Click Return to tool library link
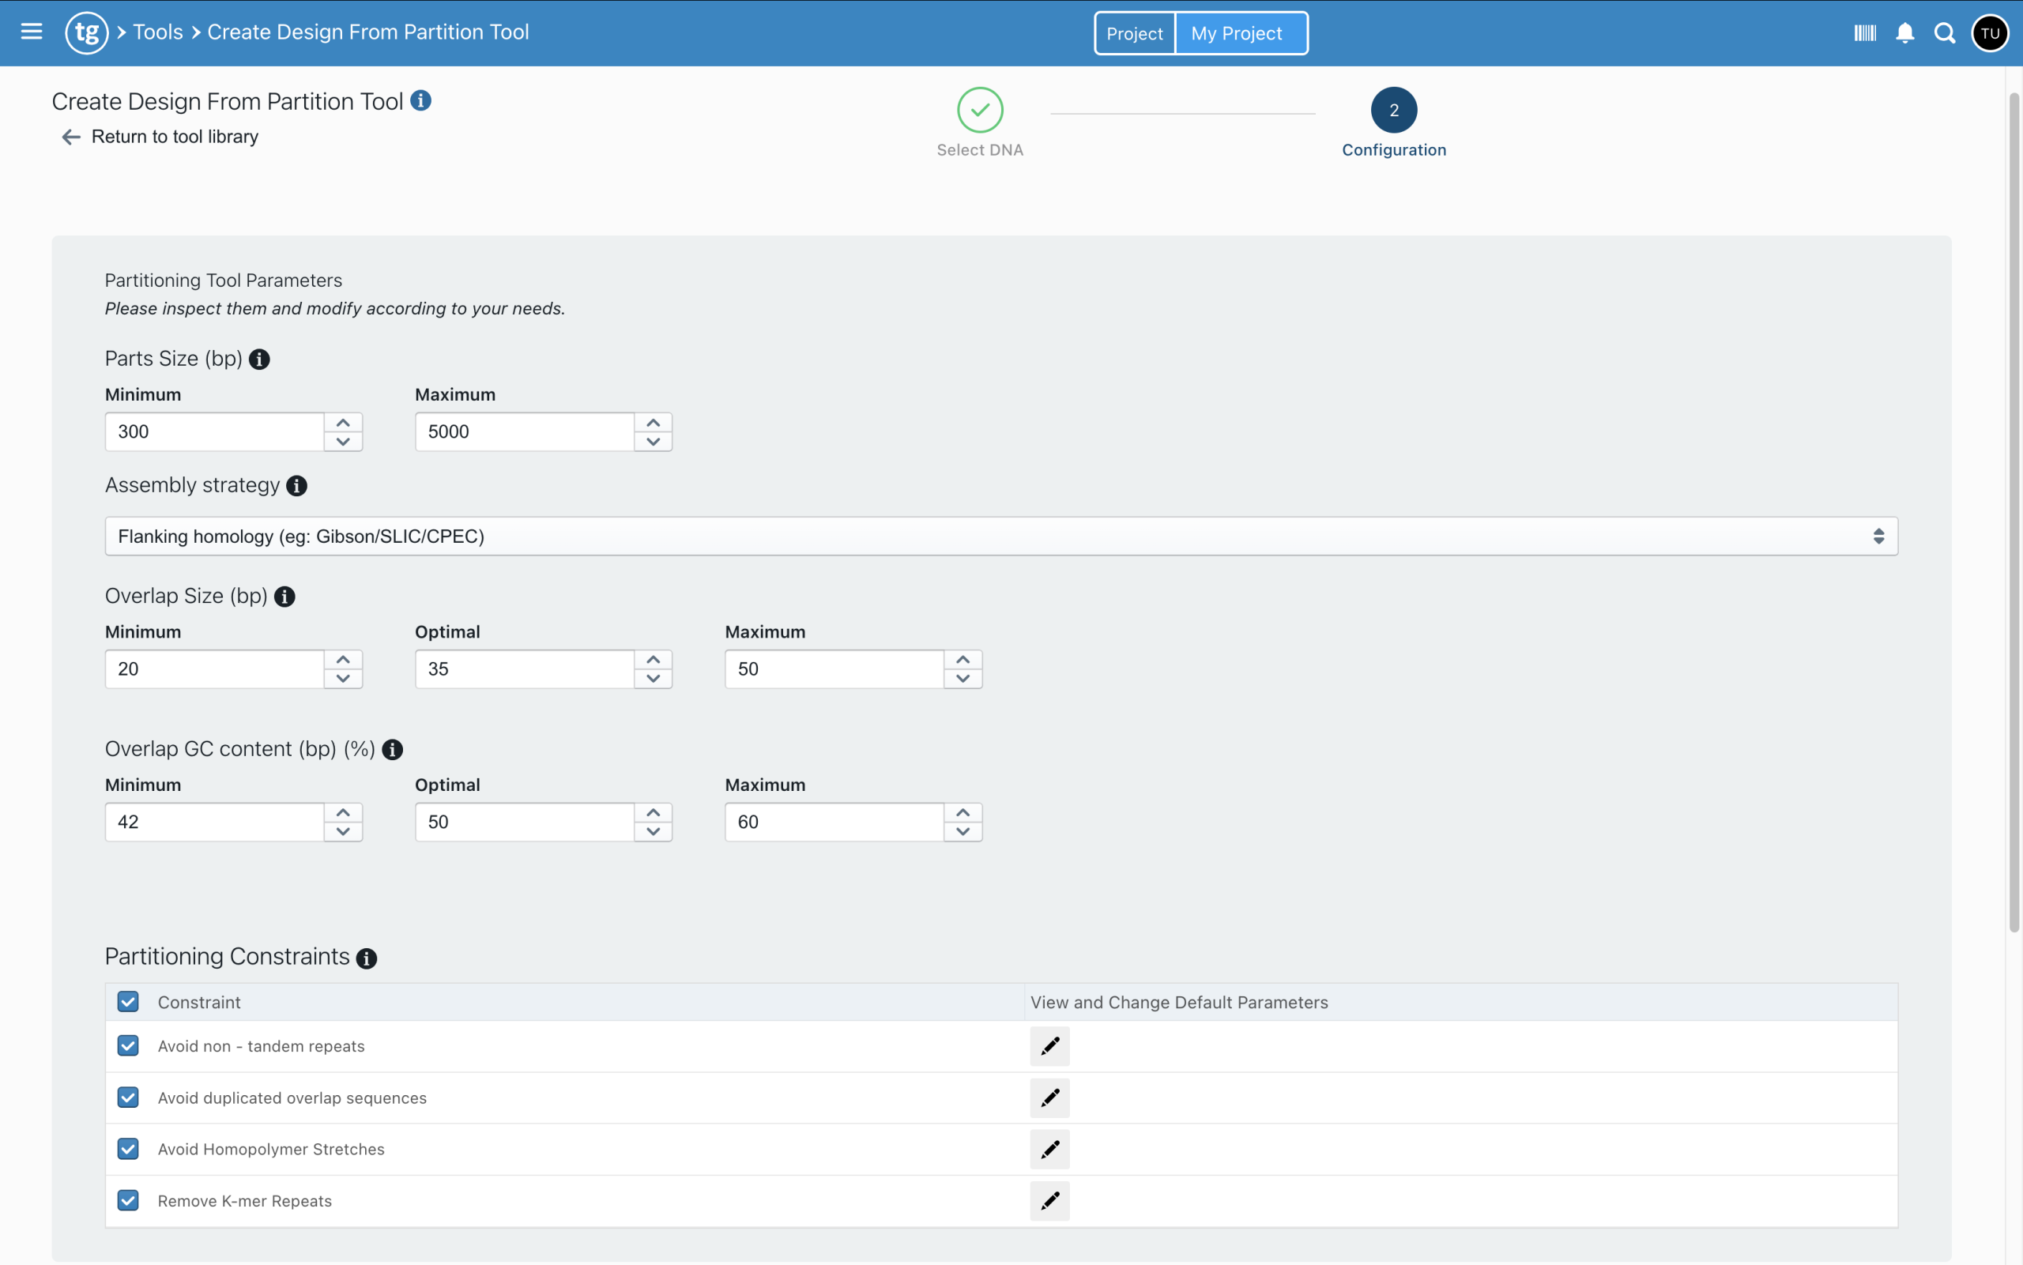 [174, 137]
